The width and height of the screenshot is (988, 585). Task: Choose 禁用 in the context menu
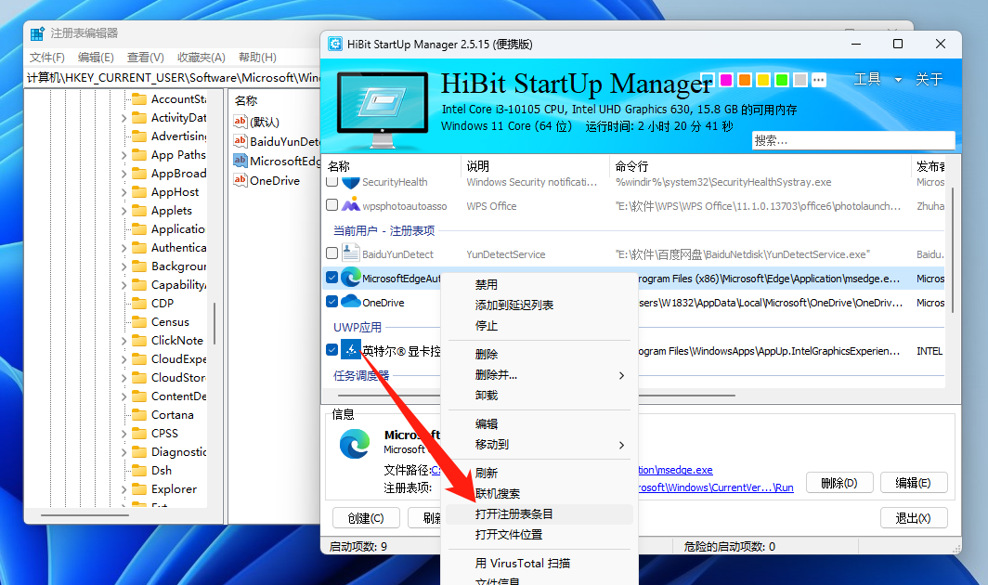point(539,285)
